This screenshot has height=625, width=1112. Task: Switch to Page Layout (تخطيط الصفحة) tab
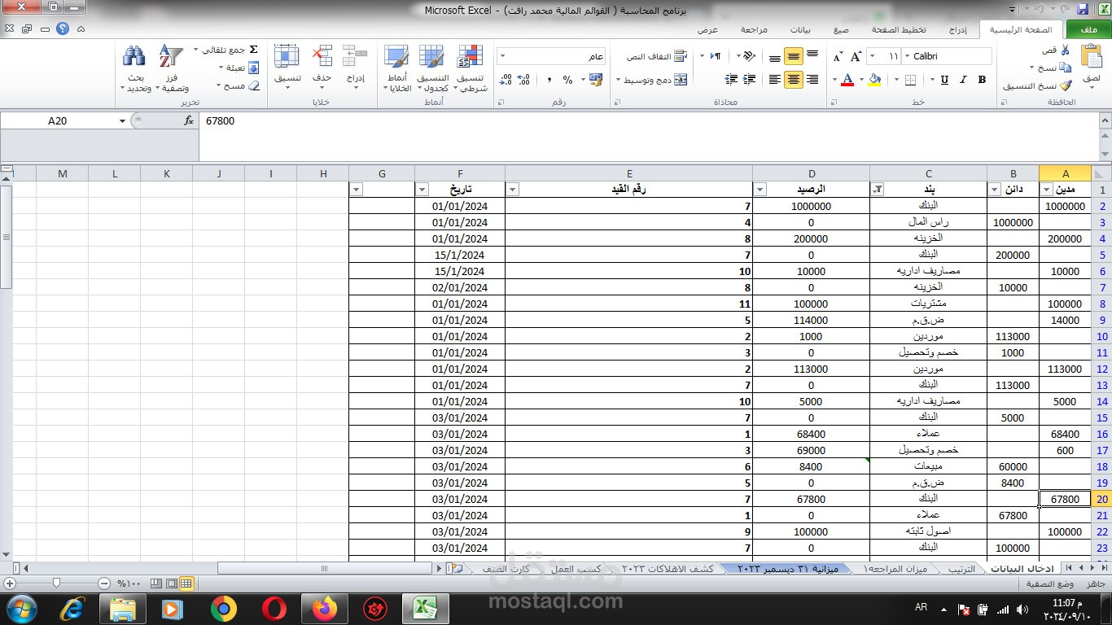point(899,29)
